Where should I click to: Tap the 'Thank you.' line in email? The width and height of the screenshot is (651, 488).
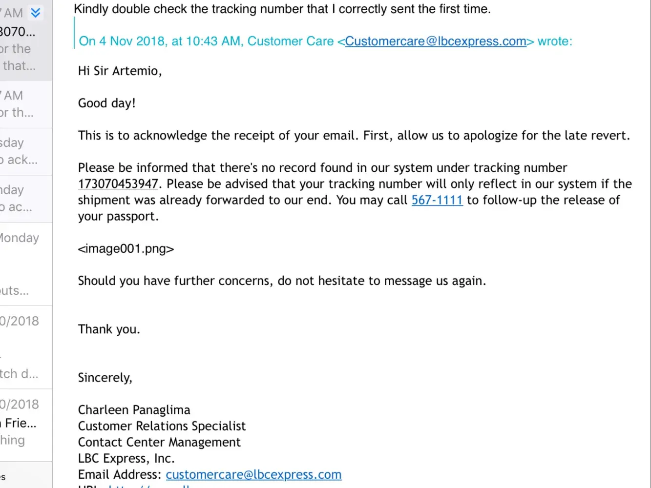pyautogui.click(x=109, y=329)
